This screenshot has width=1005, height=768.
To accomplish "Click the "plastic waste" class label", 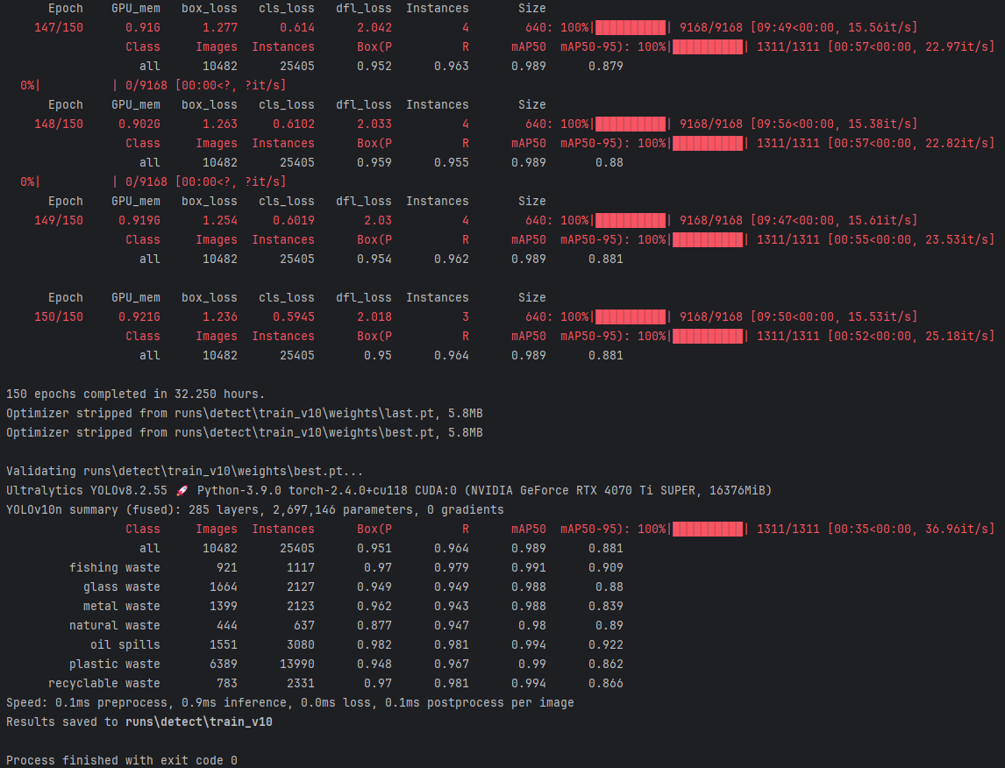I will click(114, 664).
